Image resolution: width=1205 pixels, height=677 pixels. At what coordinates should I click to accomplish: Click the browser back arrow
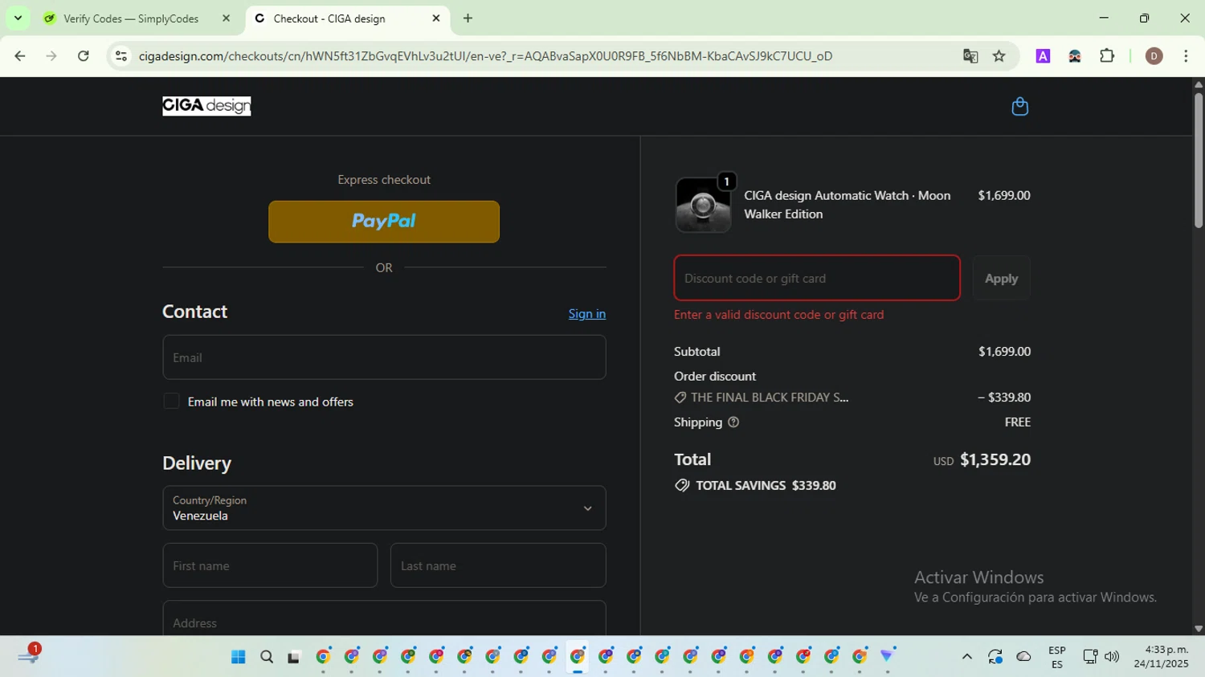(20, 56)
